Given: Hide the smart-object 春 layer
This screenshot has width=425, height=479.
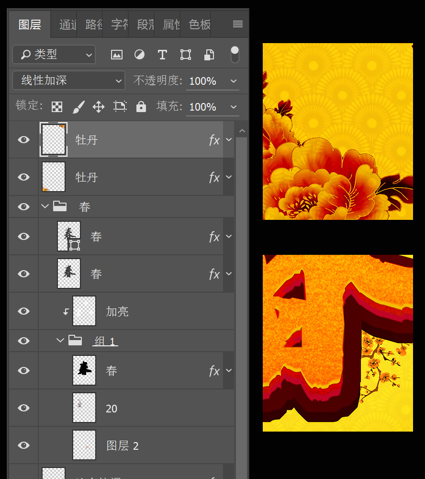Looking at the screenshot, I should [x=23, y=236].
